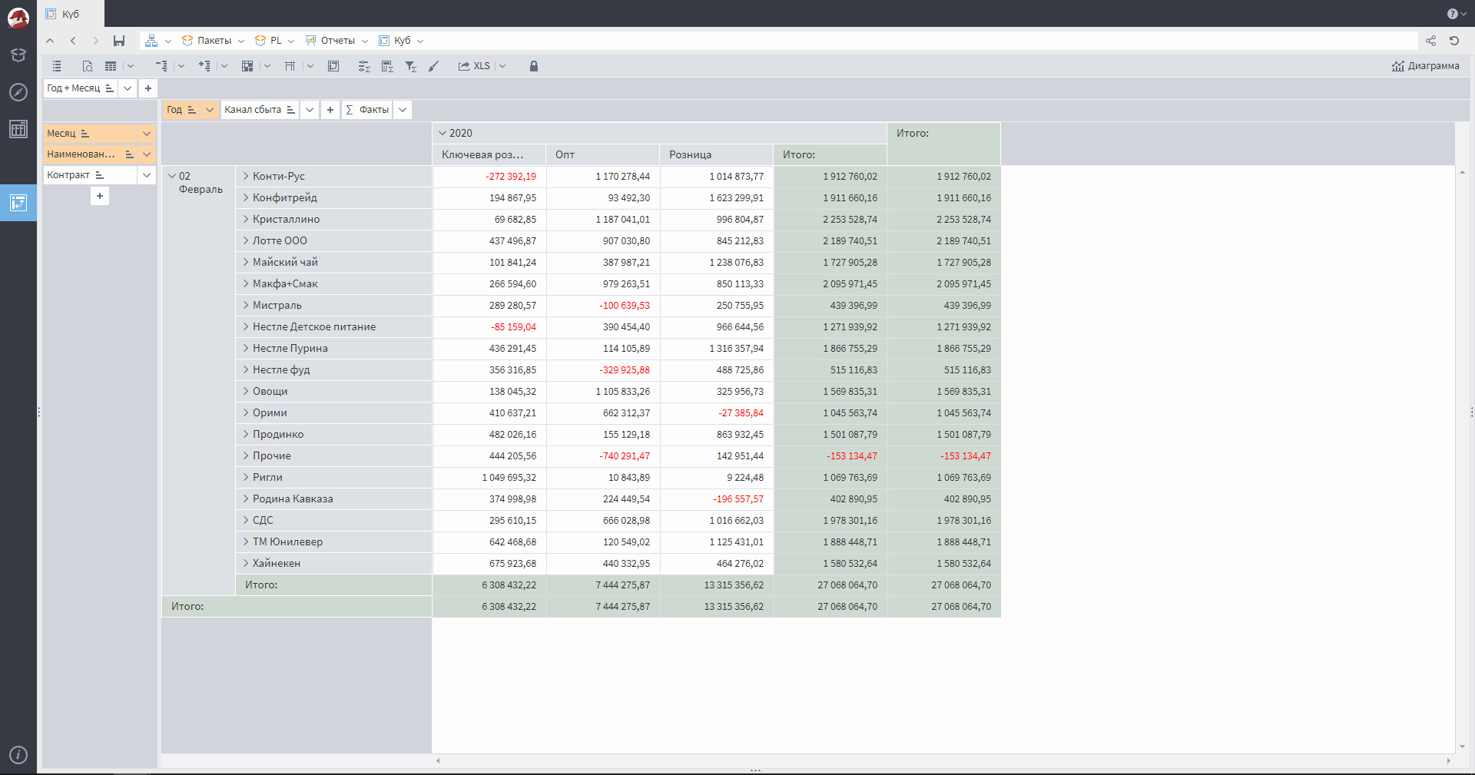This screenshot has height=775, width=1475.
Task: Open the table reports section in sidebar
Action: (18, 129)
